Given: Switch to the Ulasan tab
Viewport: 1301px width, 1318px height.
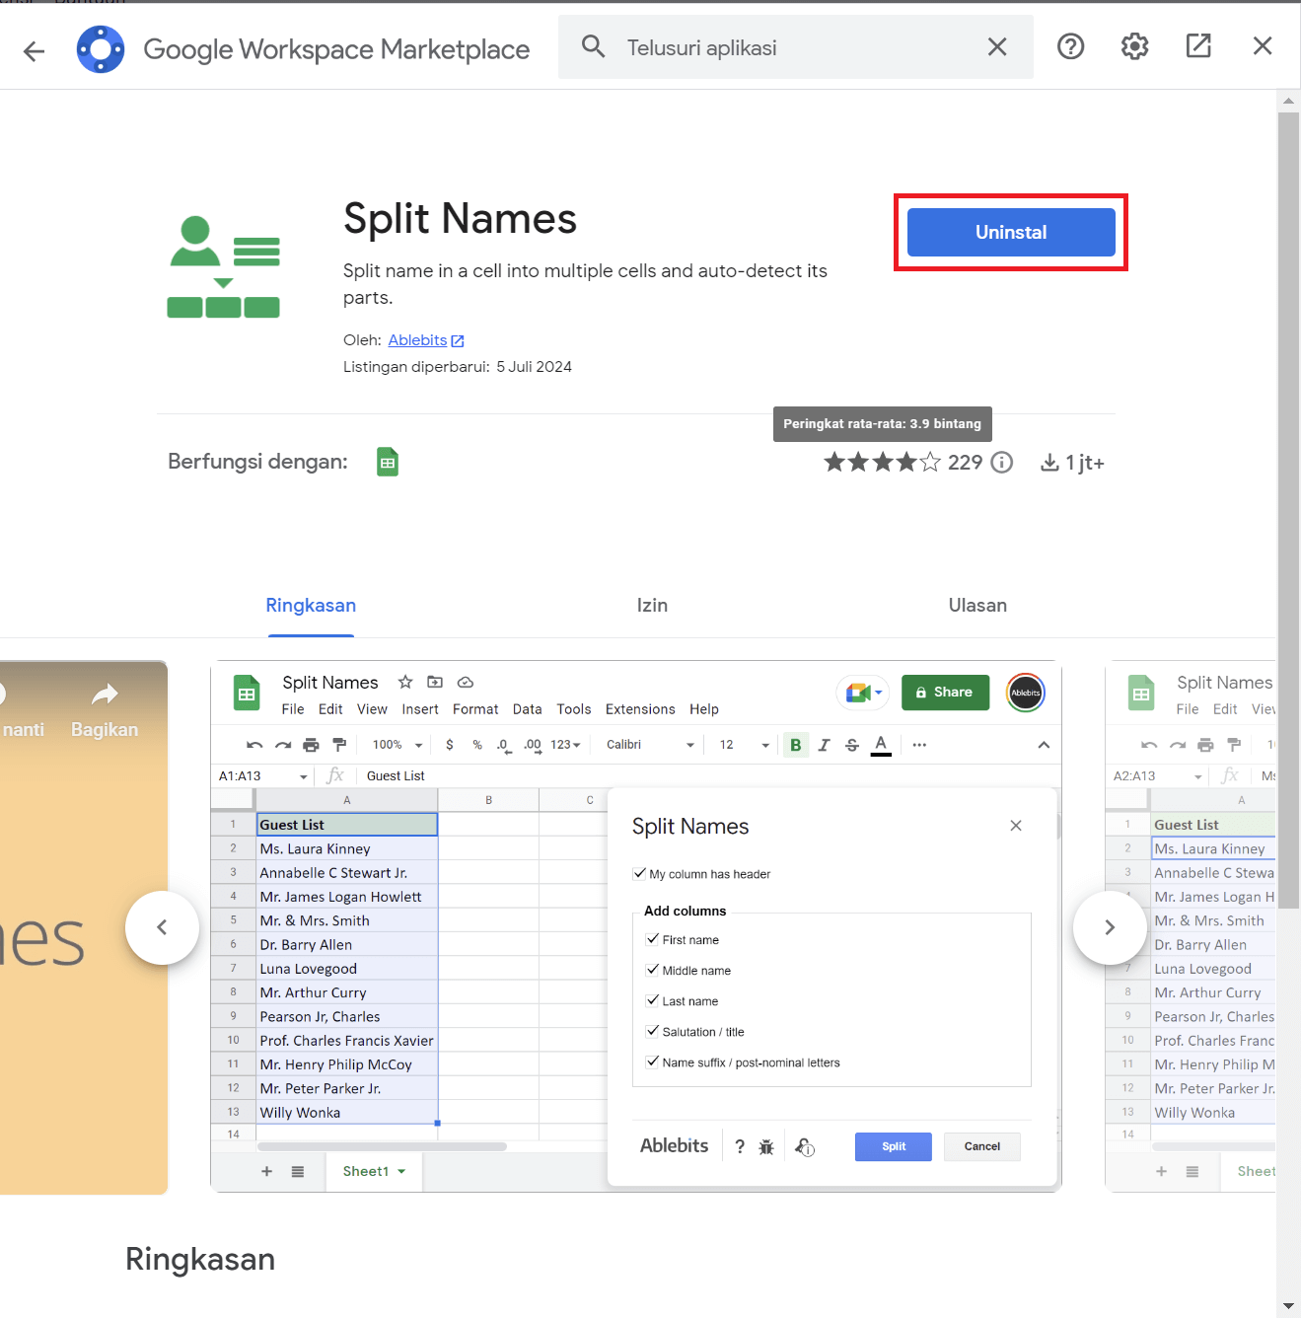Looking at the screenshot, I should [977, 606].
